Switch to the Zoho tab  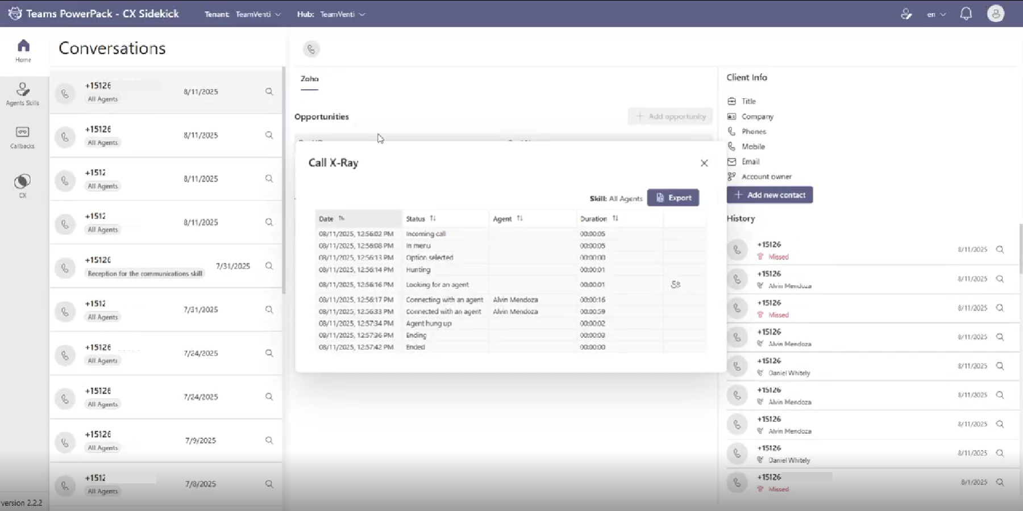[310, 79]
